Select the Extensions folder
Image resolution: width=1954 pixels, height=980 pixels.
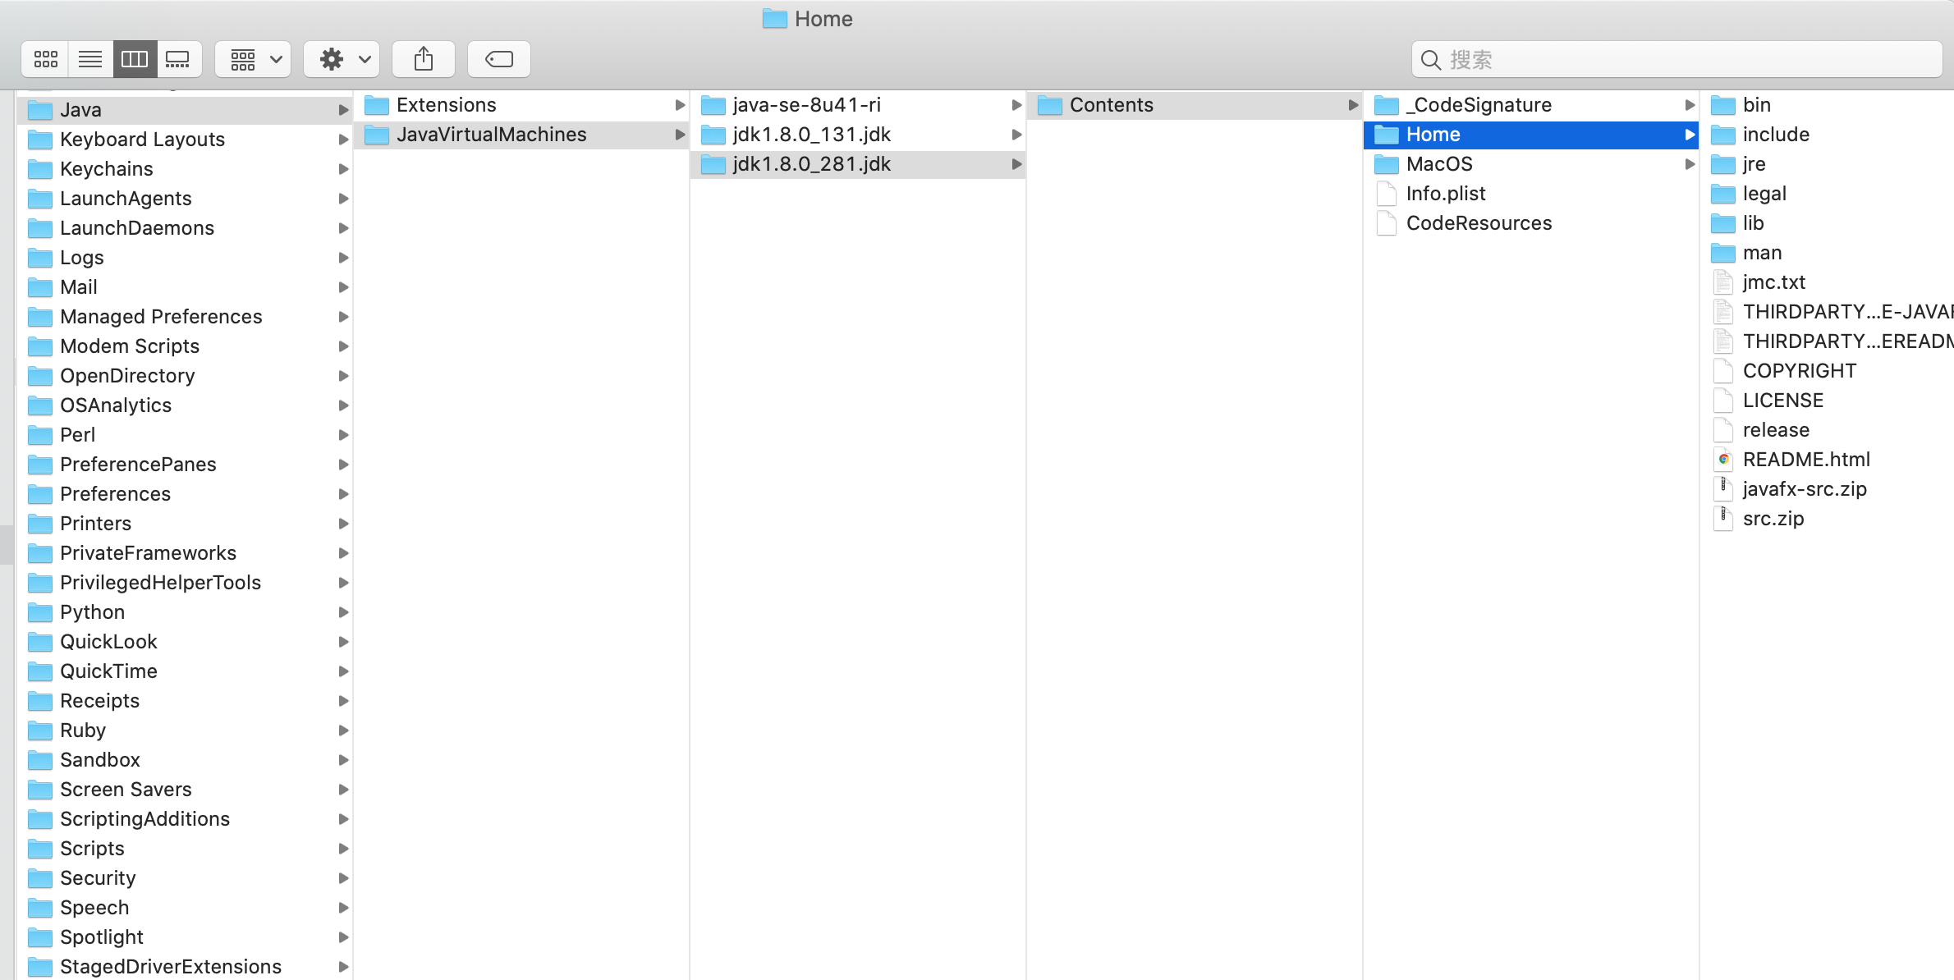[446, 105]
